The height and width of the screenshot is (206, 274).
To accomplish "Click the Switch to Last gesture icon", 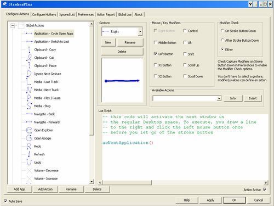I will (29, 42).
